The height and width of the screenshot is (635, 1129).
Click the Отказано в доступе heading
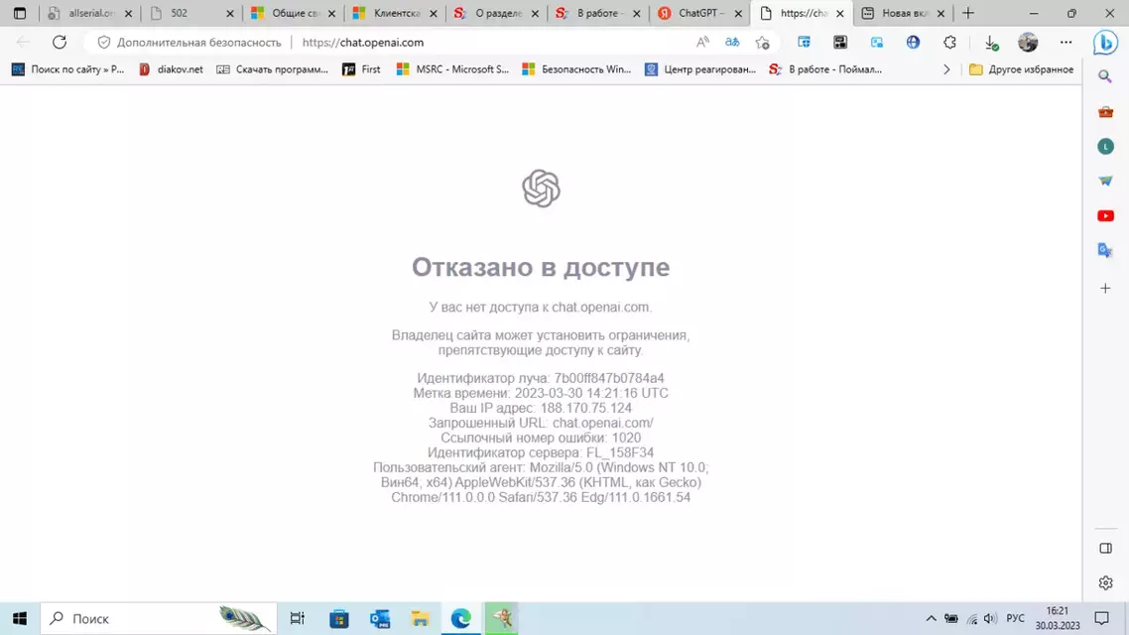click(x=541, y=267)
